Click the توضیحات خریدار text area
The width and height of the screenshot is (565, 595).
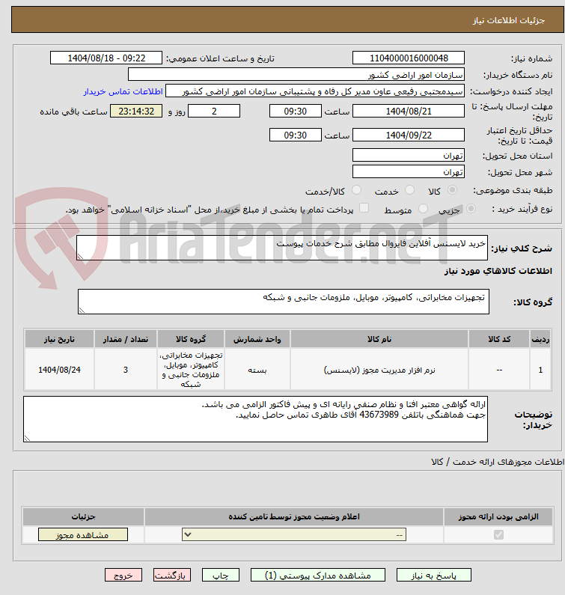click(x=255, y=419)
